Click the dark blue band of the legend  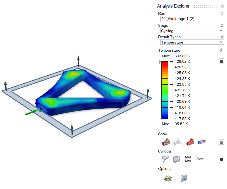165,116
